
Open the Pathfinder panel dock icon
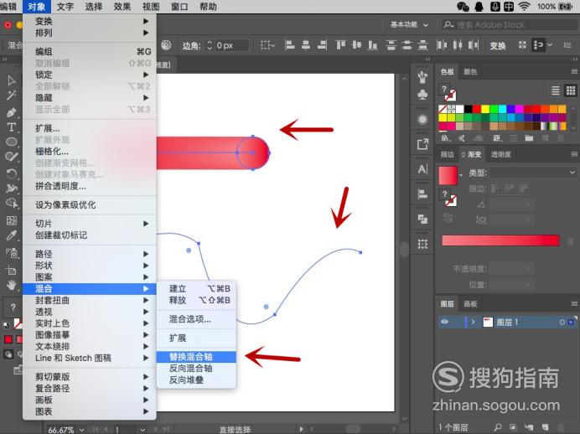click(422, 220)
